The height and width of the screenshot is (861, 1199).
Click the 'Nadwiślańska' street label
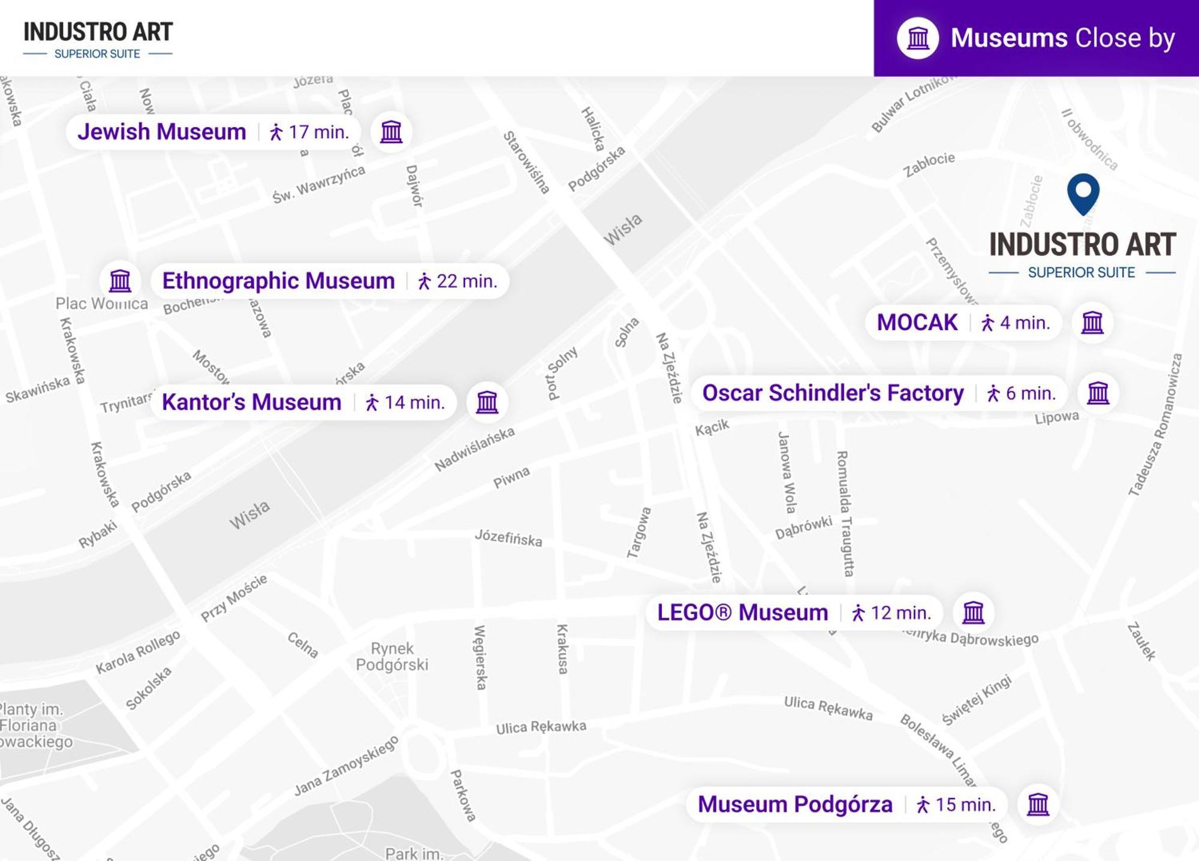coord(474,448)
